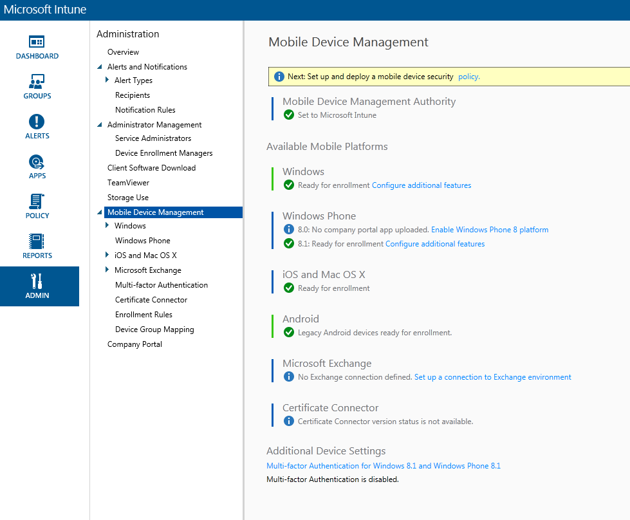
Task: Open the Overview page in Administration
Action: [x=123, y=52]
